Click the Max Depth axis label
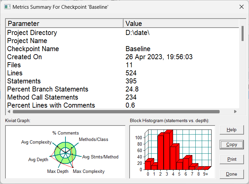Image resolution: width=249 pixels, height=184 pixels. 58,171
